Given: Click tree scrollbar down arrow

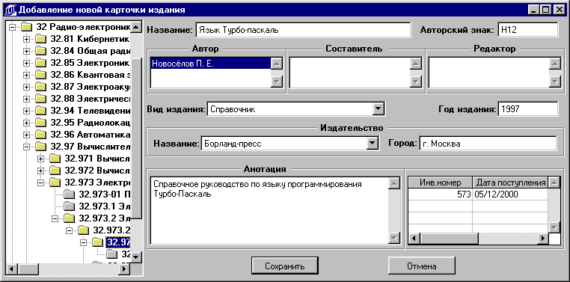Looking at the screenshot, I should (136, 257).
